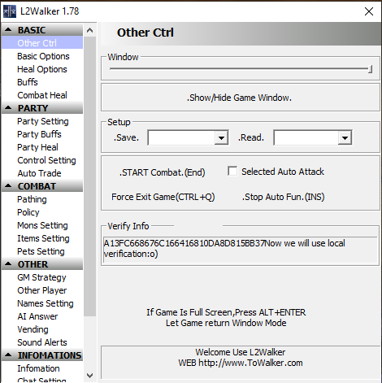Close the L2Walker 1.78 window
The image size is (382, 383).
[369, 11]
